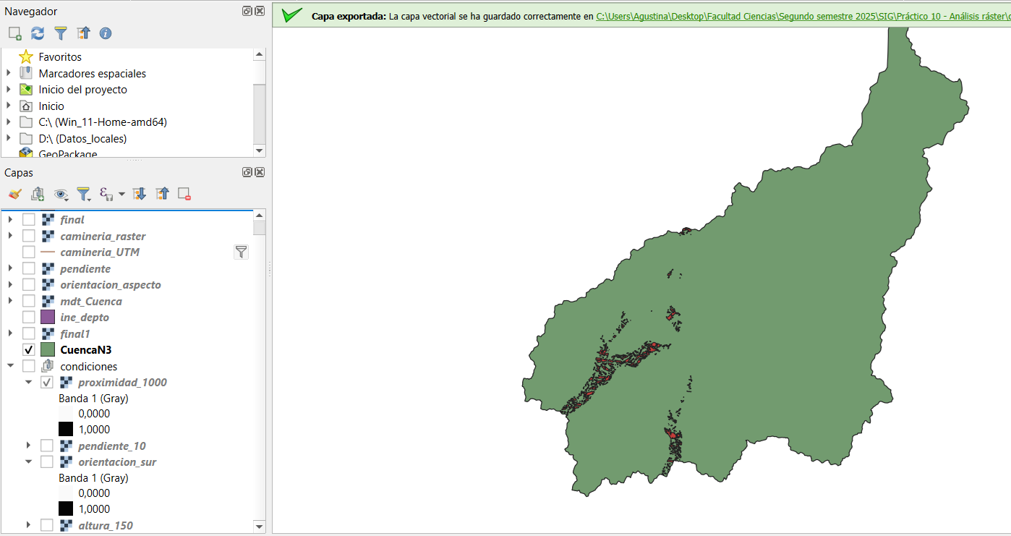This screenshot has width=1011, height=536.
Task: Expand the Marcadores espaciales tree node
Action: pos(9,73)
